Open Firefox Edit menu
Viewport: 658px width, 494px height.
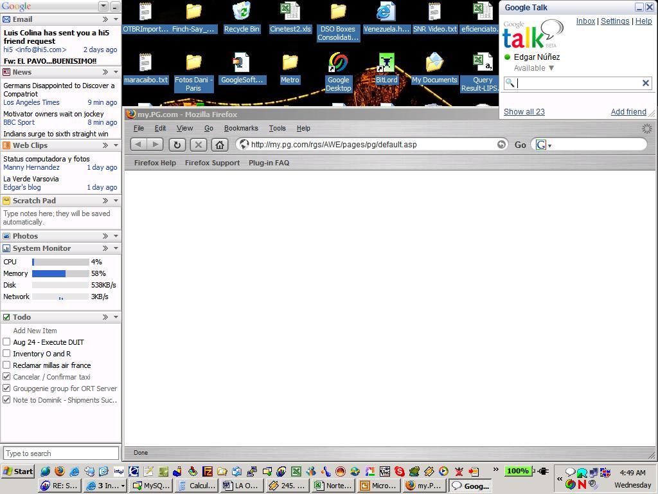[x=160, y=128]
